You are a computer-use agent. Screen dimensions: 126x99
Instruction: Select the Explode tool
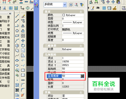coord(23,95)
